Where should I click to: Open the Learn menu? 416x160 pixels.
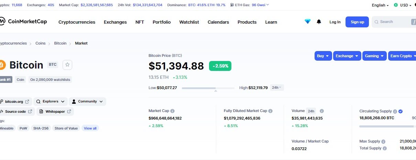click(x=271, y=22)
